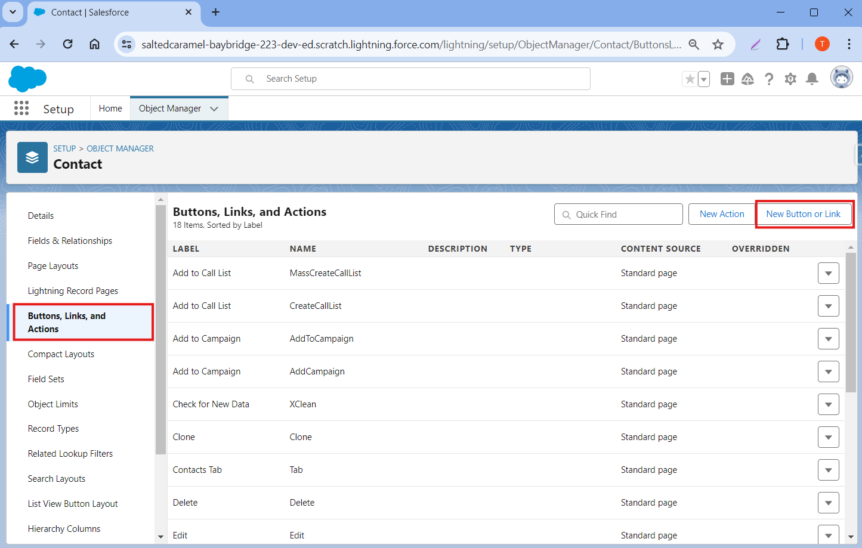The width and height of the screenshot is (862, 548).
Task: Open the Trailhead guidance center icon
Action: (x=747, y=79)
